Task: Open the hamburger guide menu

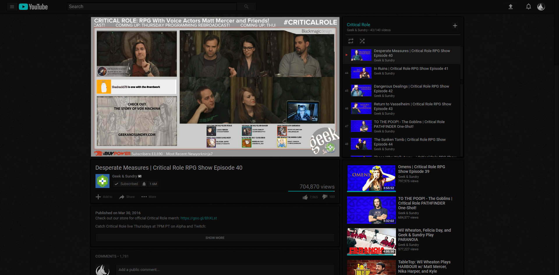Action: pos(12,7)
